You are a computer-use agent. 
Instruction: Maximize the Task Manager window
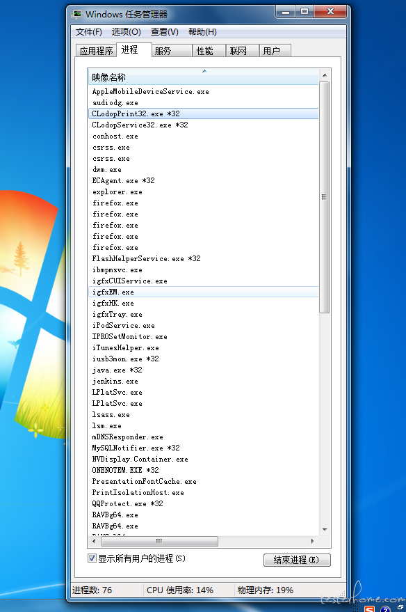pyautogui.click(x=304, y=12)
